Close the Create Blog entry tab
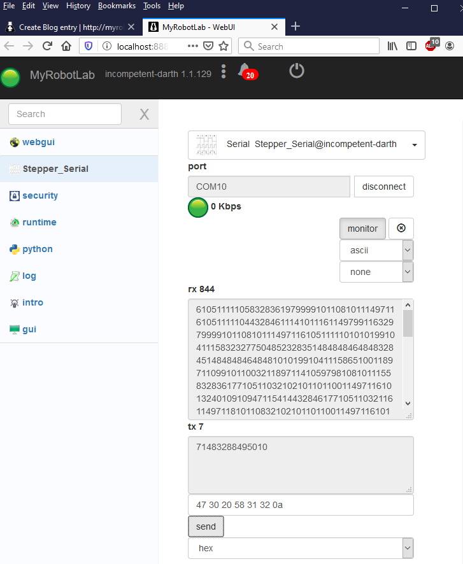This screenshot has width=463, height=564. 131,27
